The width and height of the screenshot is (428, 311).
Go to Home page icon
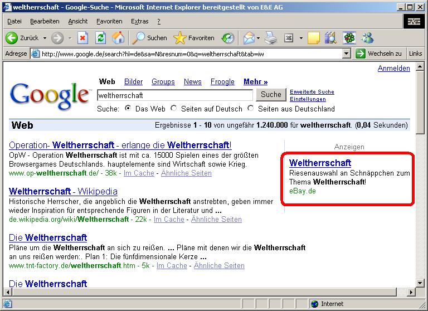click(118, 38)
